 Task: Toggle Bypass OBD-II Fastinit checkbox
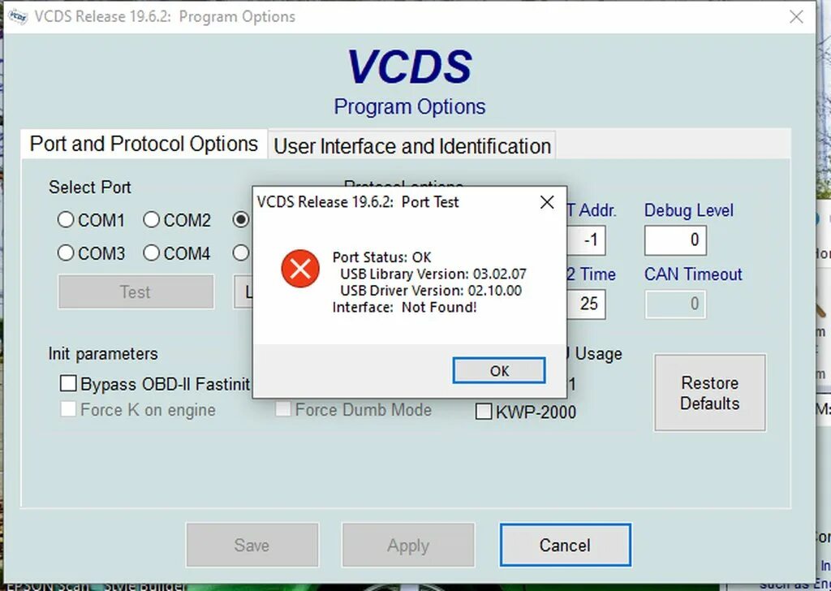(x=68, y=383)
